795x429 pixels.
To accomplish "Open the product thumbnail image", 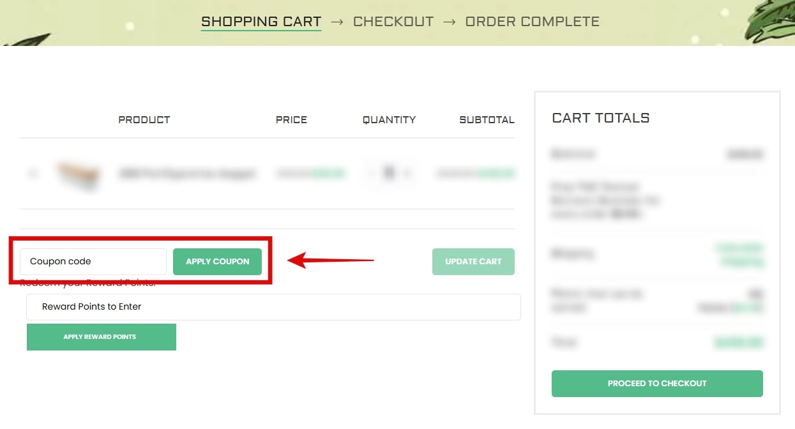I will pyautogui.click(x=78, y=174).
